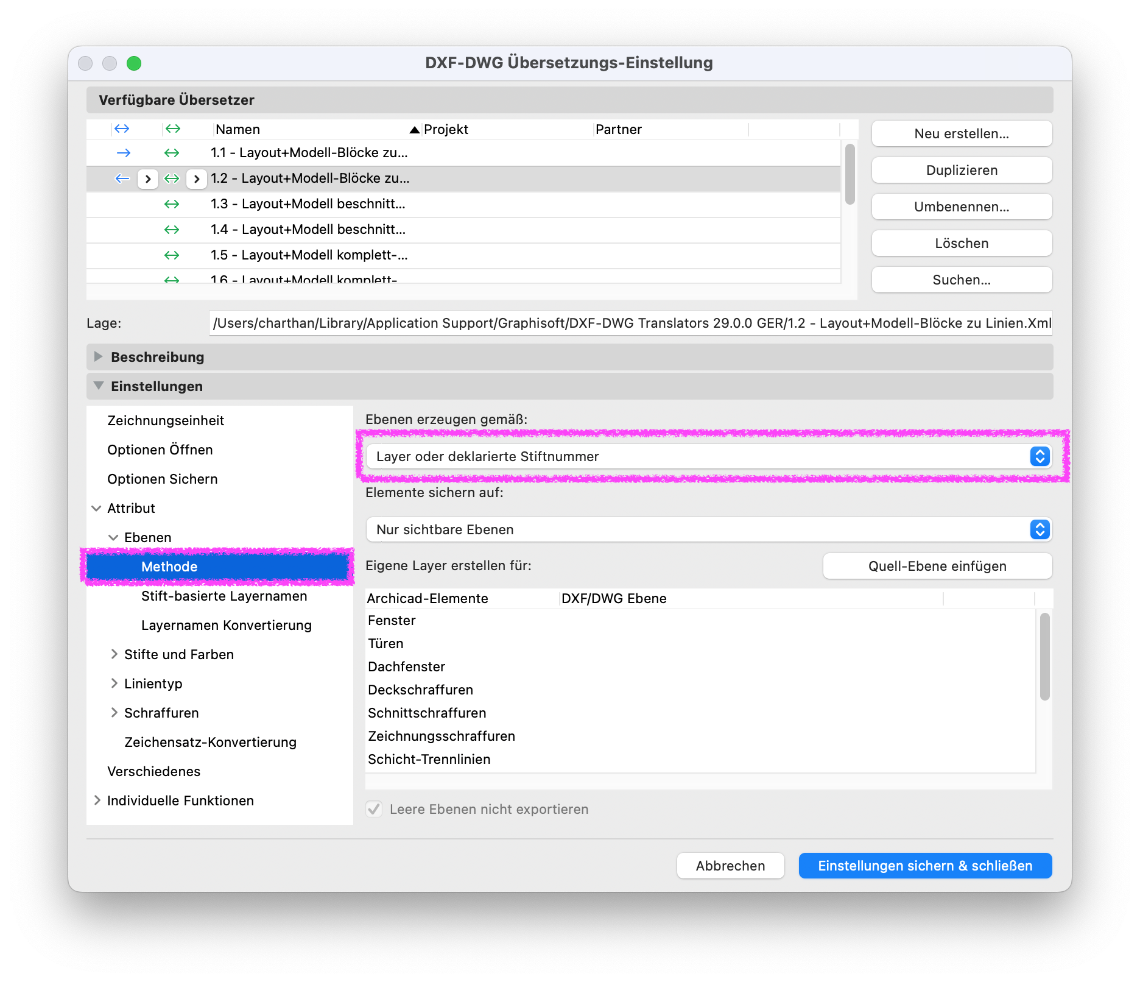
Task: Select the Methode tree item
Action: [219, 567]
